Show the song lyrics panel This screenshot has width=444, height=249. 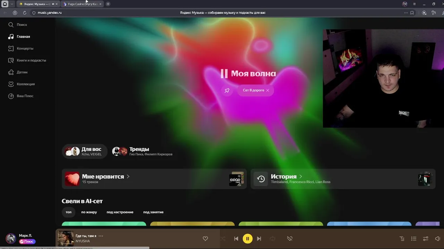402,239
